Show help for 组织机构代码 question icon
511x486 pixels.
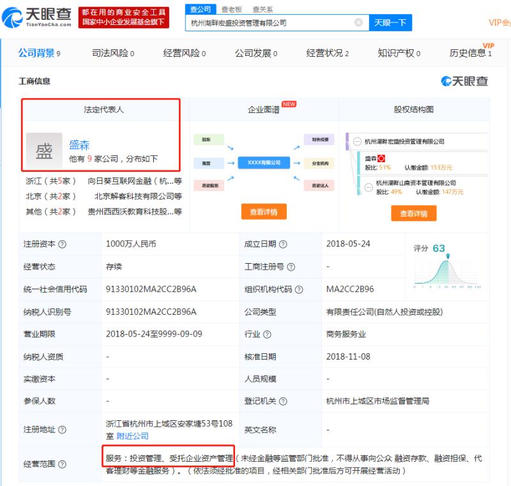coord(299,289)
